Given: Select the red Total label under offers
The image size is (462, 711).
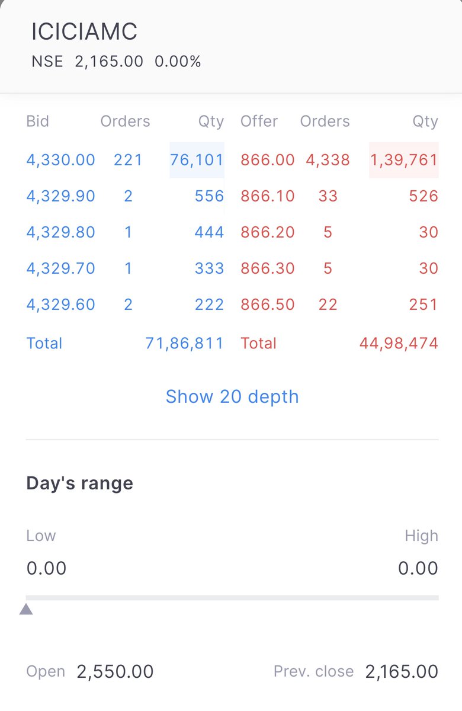Looking at the screenshot, I should [259, 343].
